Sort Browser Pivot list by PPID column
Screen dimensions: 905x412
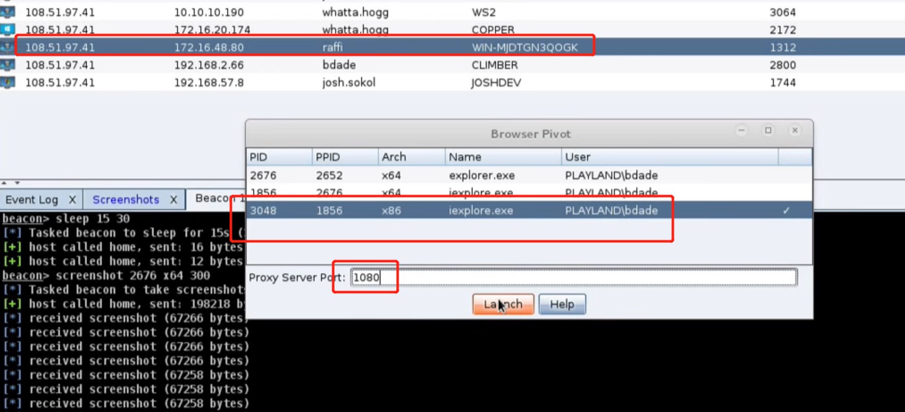tap(345, 157)
